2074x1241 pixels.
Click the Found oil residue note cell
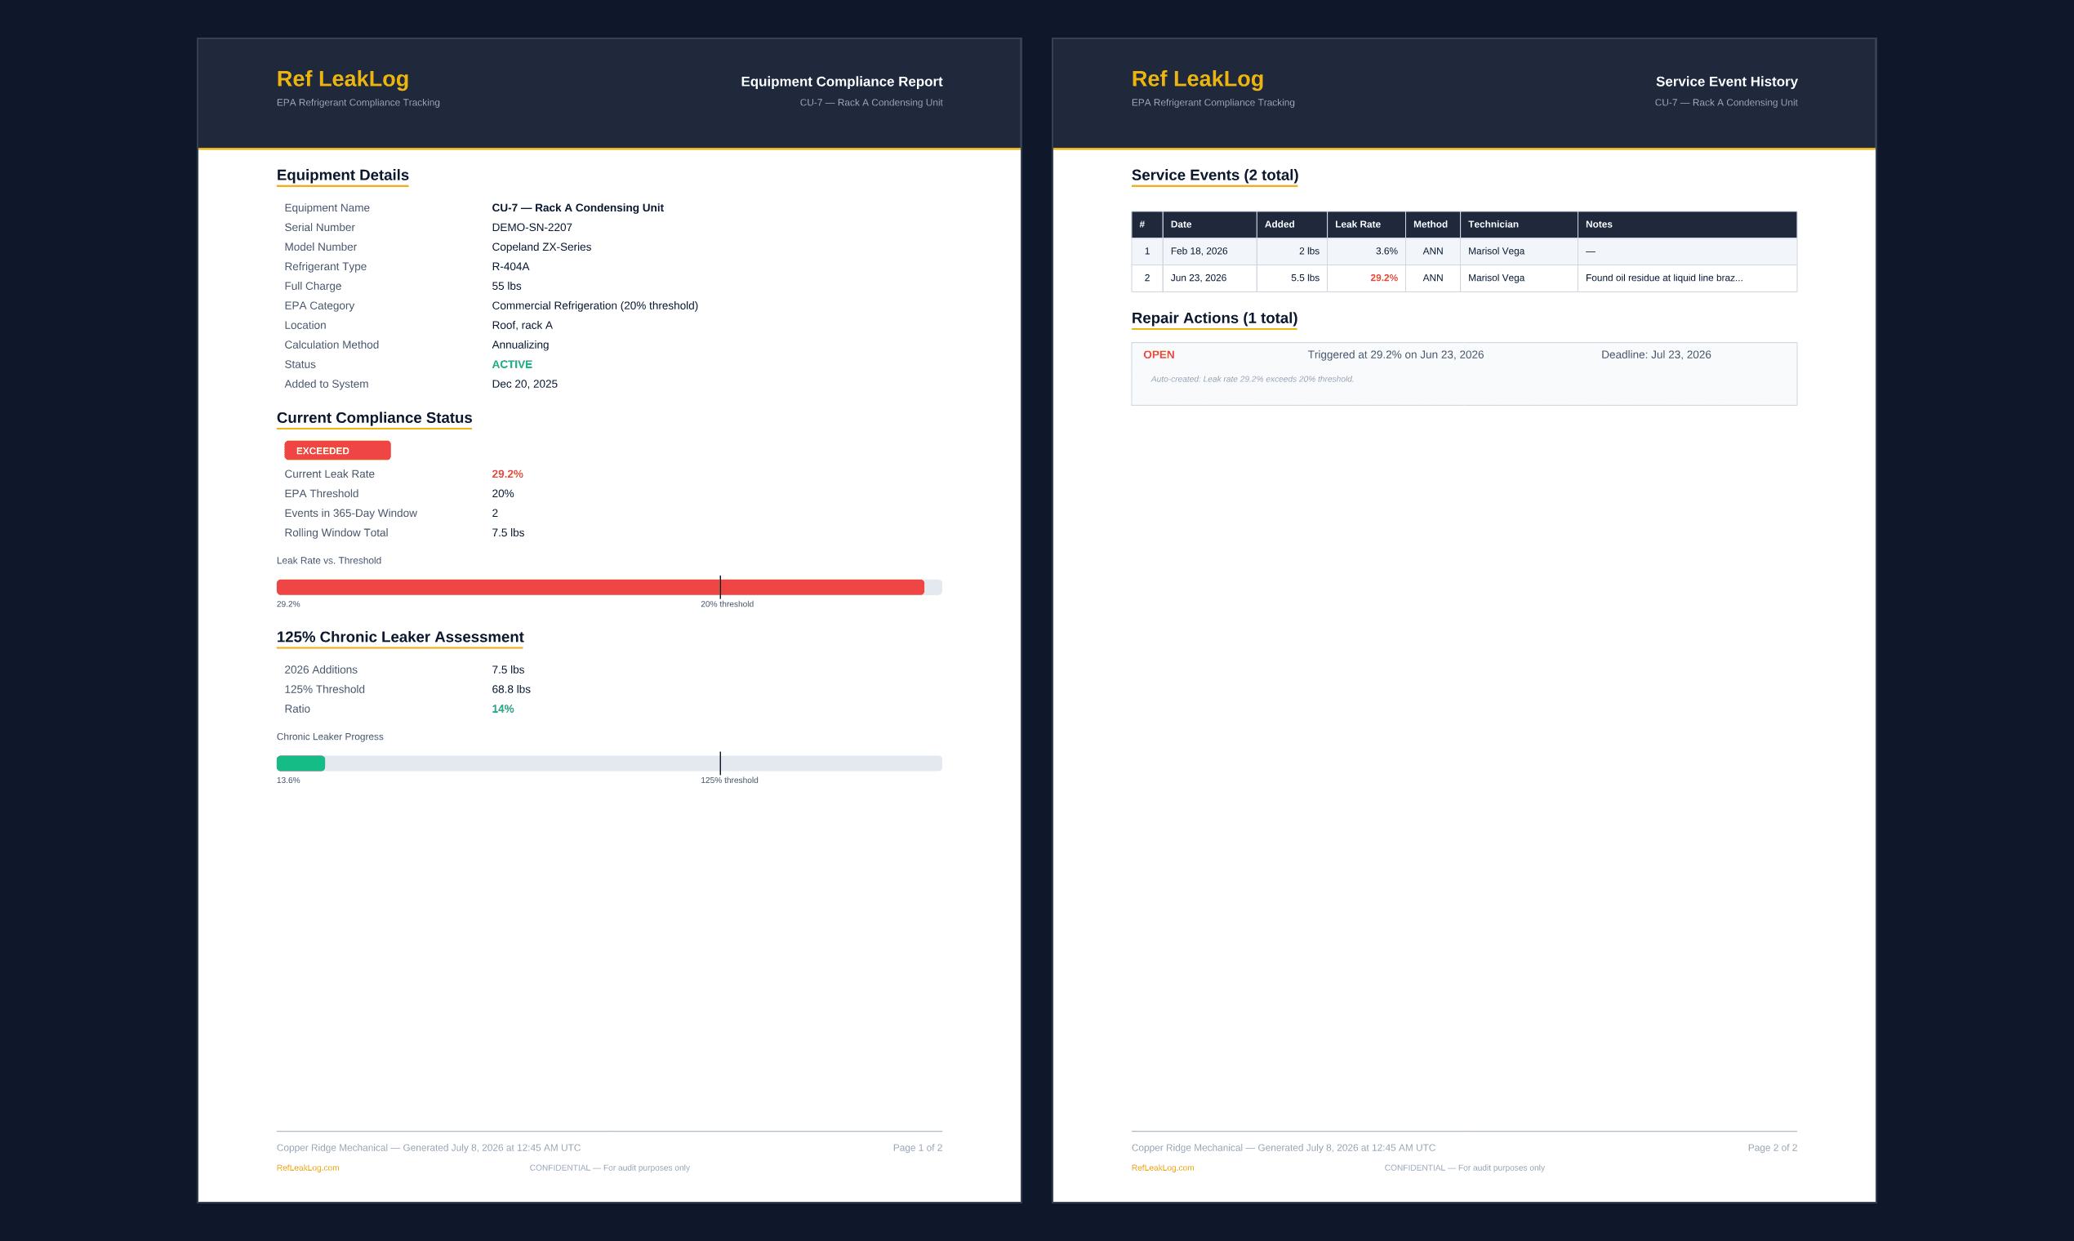pyautogui.click(x=1687, y=278)
